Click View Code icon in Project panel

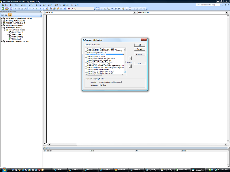(x=2, y=15)
